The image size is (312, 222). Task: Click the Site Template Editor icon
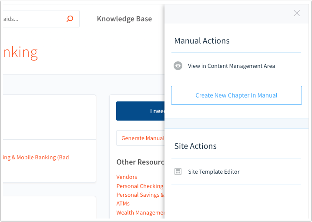pos(178,172)
